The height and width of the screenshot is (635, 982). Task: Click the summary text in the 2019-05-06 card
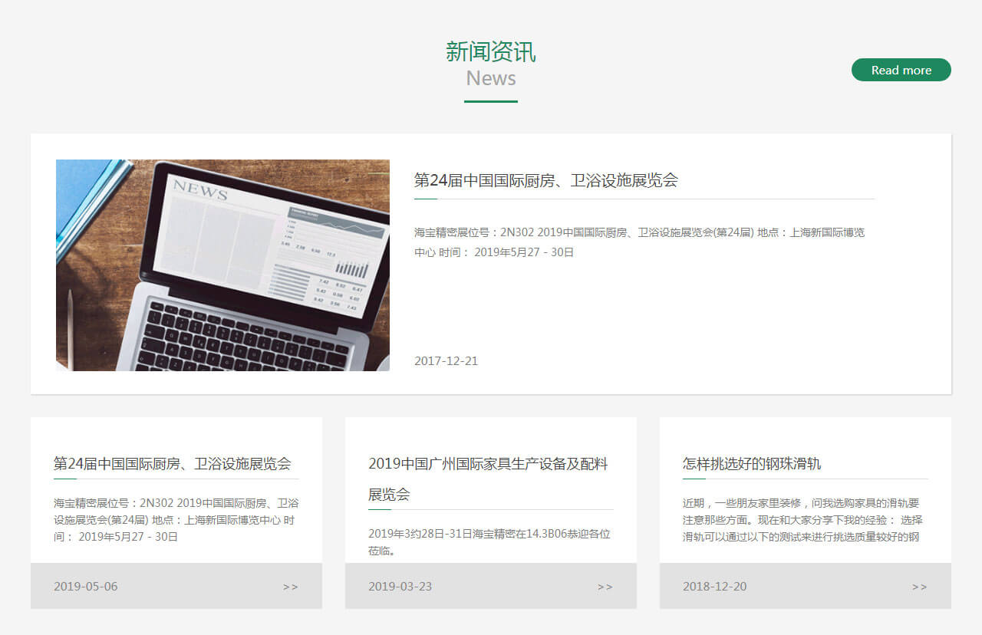[x=176, y=520]
